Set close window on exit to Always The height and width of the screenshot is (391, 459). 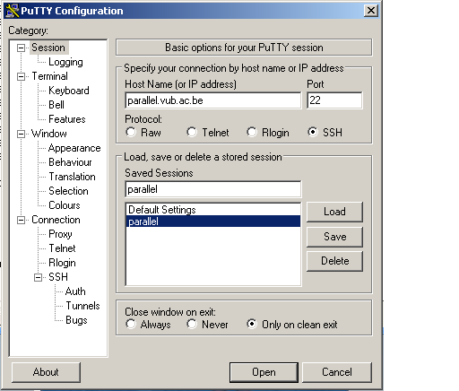click(131, 324)
